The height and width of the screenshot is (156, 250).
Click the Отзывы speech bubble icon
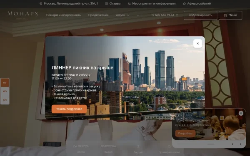(106, 3)
